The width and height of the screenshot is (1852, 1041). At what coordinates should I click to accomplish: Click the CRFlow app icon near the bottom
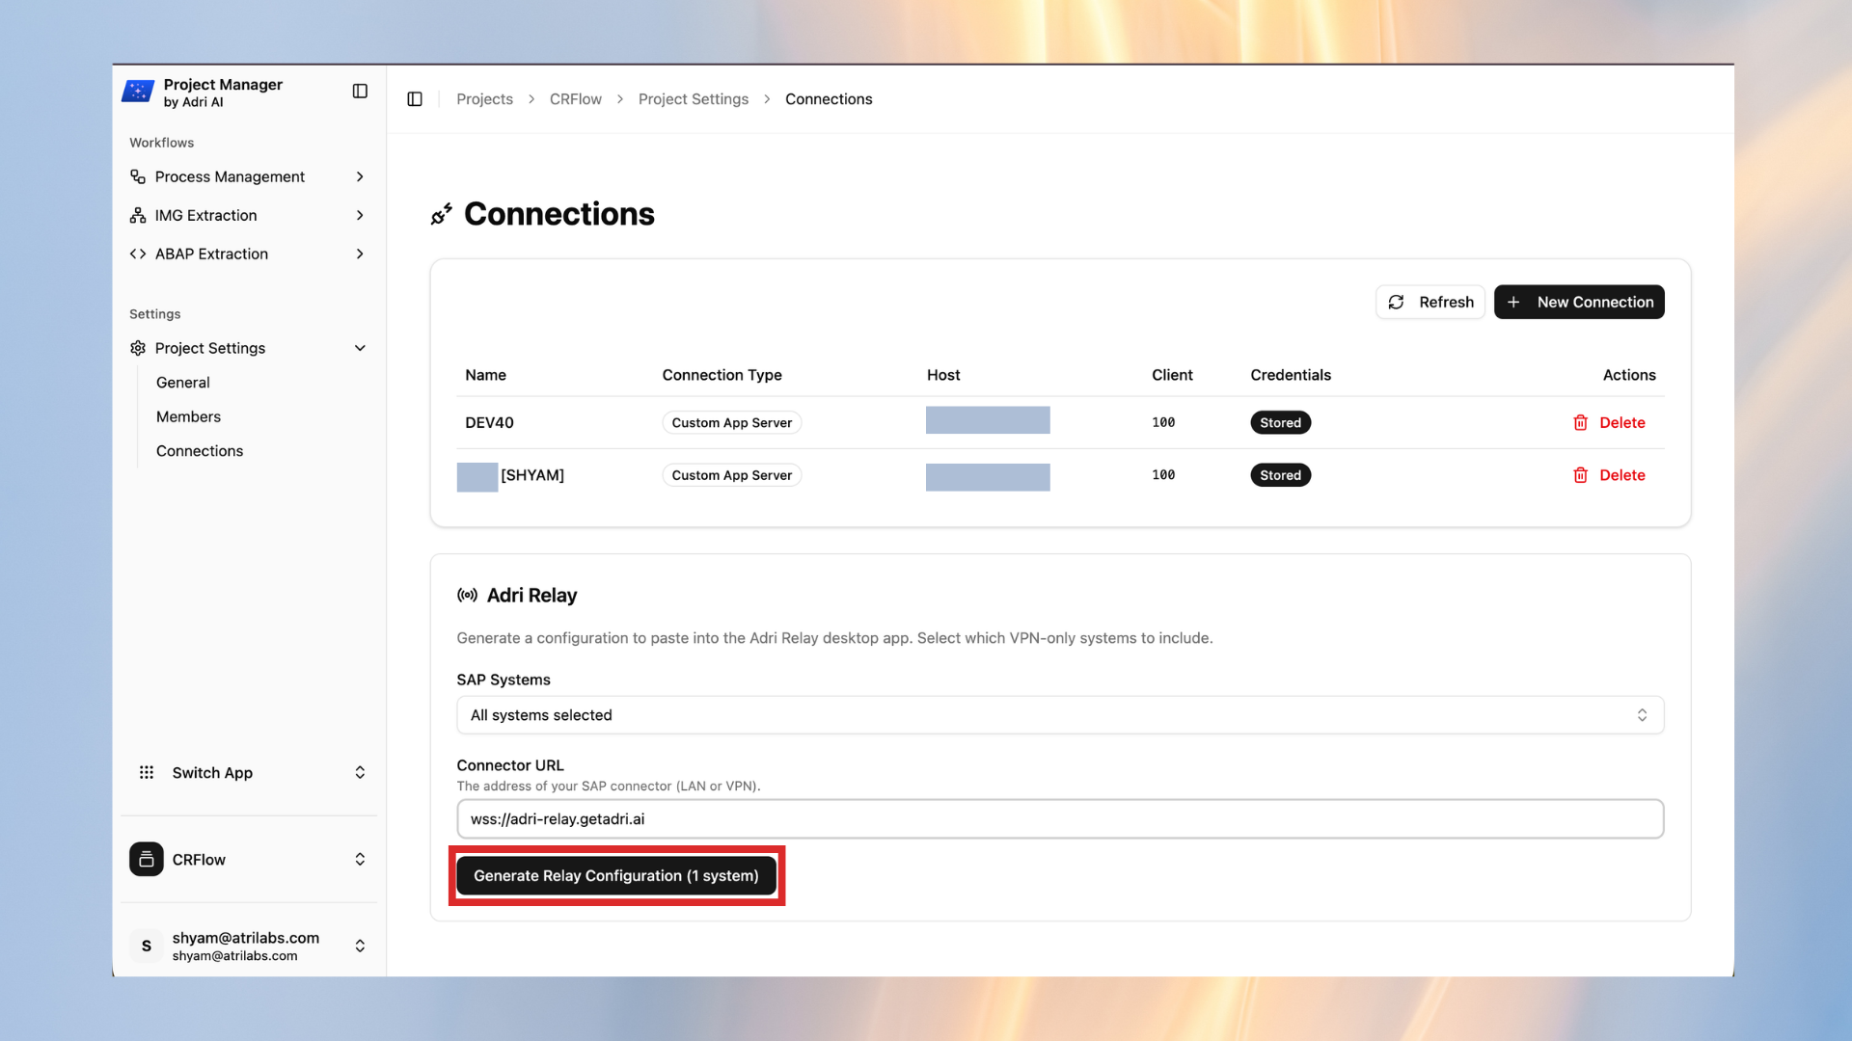click(146, 859)
